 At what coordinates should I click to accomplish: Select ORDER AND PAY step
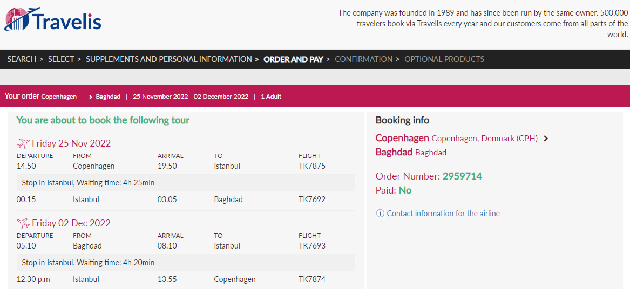(293, 59)
